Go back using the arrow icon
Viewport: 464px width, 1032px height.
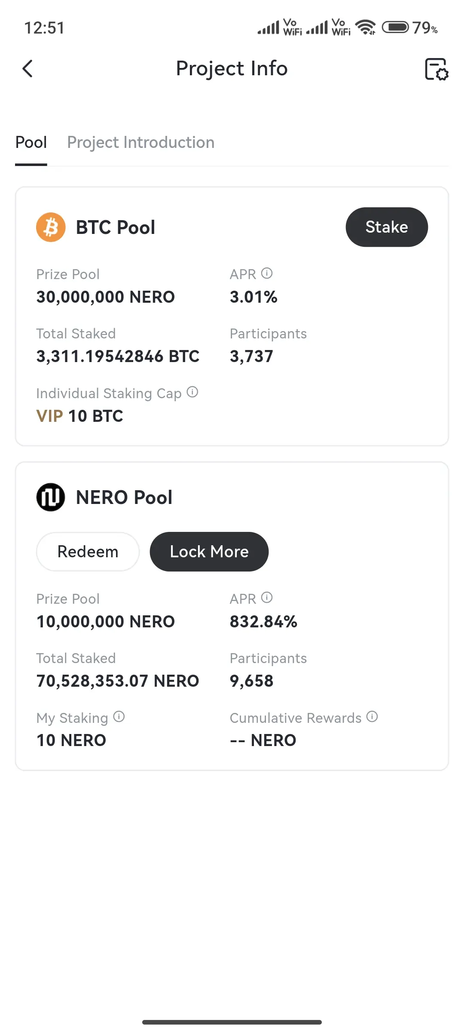point(27,69)
